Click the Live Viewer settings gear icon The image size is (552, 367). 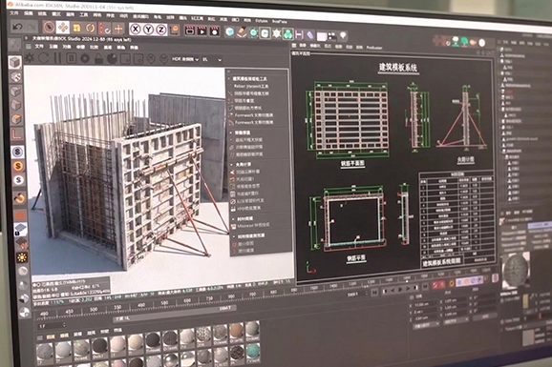coord(30,58)
